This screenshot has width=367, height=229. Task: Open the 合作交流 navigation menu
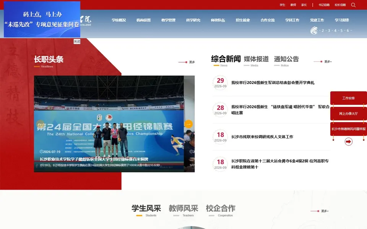(268, 20)
